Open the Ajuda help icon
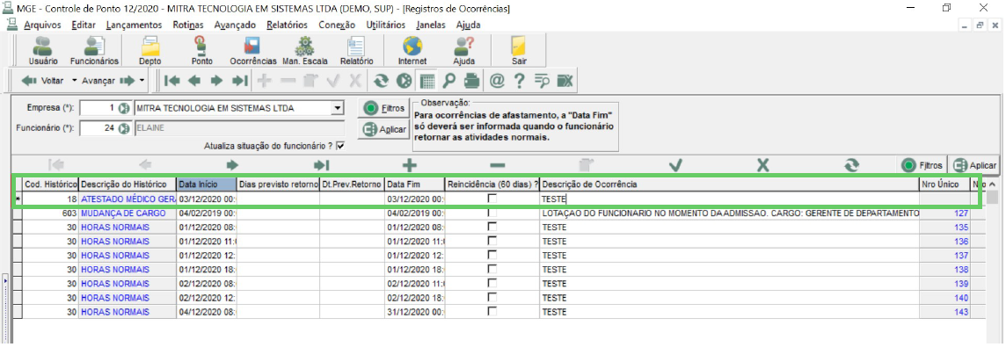Screen dimensions: 1006x347 (x=463, y=51)
